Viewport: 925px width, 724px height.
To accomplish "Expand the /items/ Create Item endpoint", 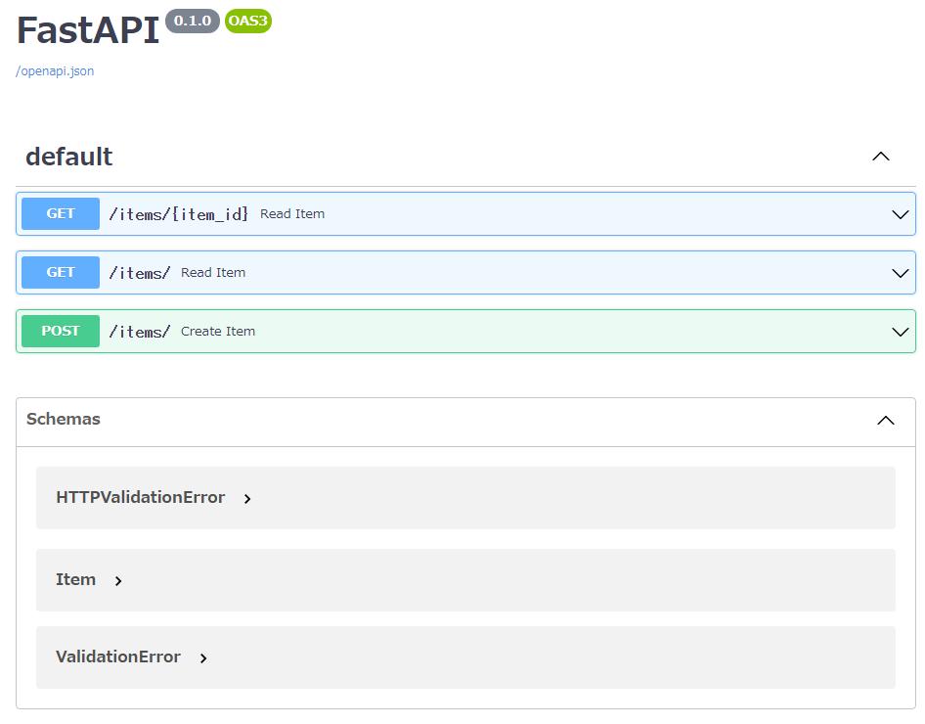I will (x=900, y=331).
